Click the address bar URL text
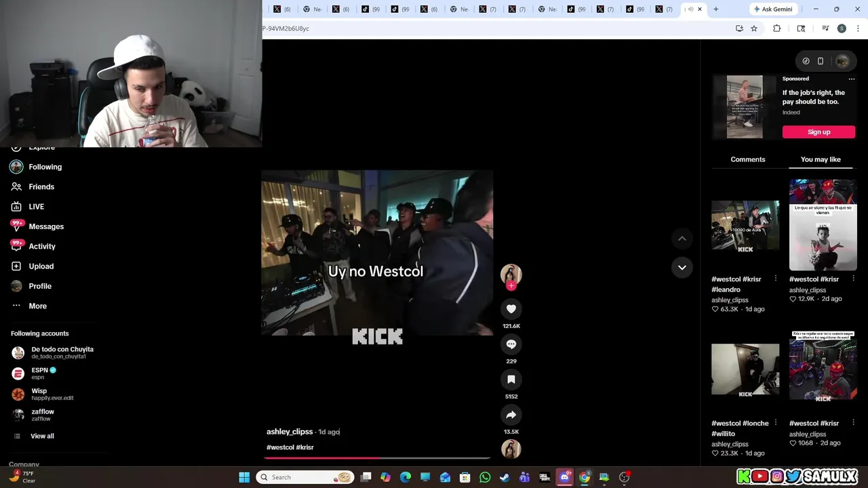 pyautogui.click(x=285, y=28)
